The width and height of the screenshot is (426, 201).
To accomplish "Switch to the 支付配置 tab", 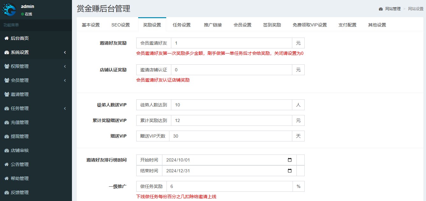I will click(x=347, y=24).
